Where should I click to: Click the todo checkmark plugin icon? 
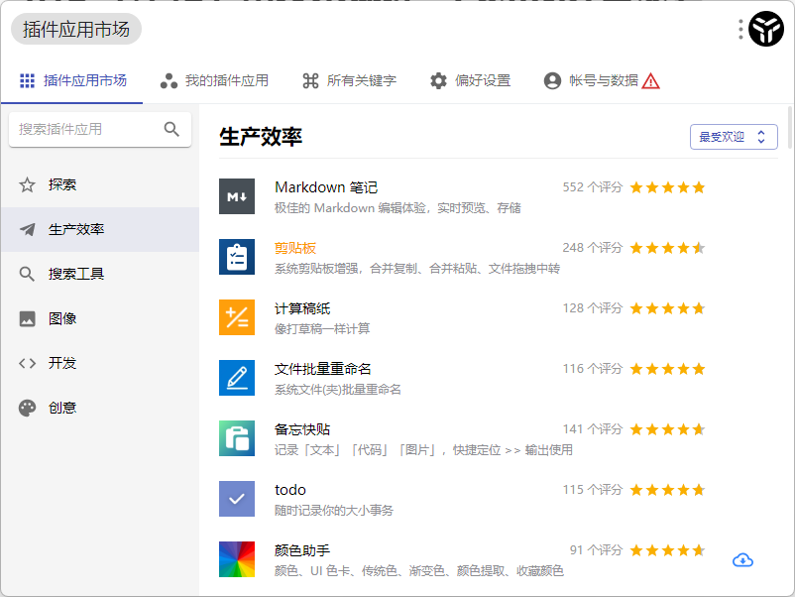pos(237,499)
